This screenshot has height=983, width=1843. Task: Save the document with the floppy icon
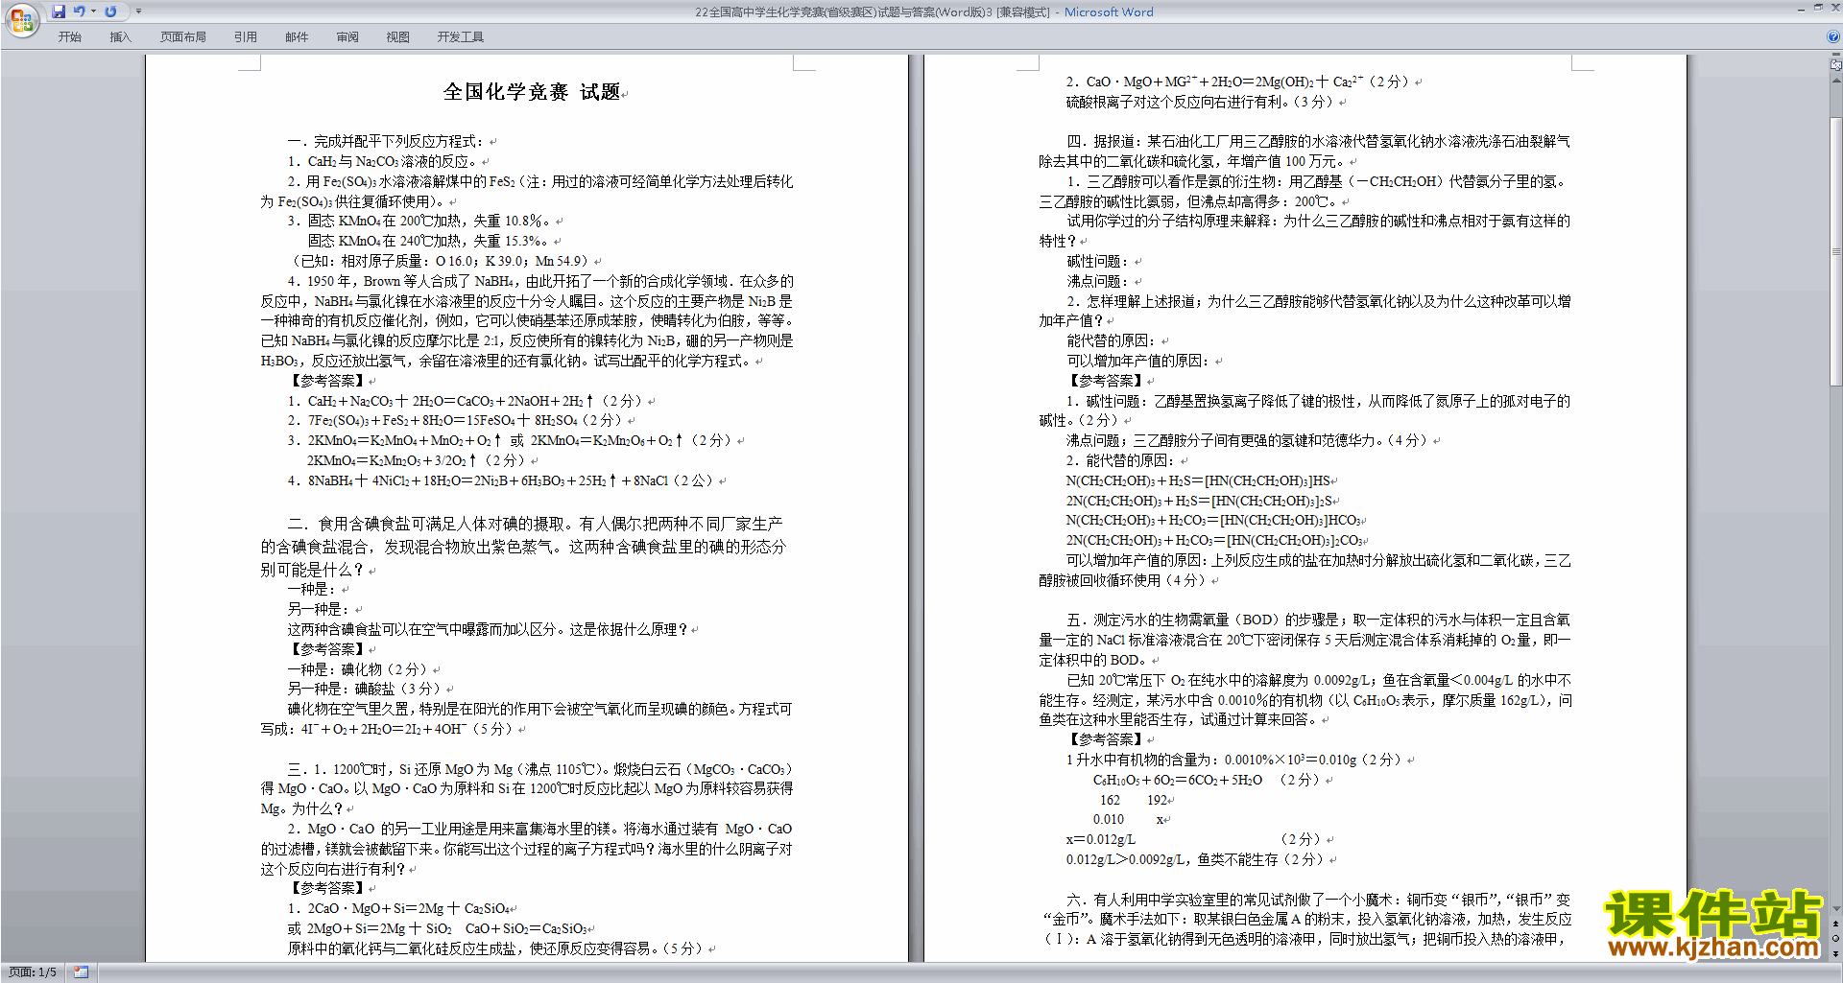pos(59,12)
